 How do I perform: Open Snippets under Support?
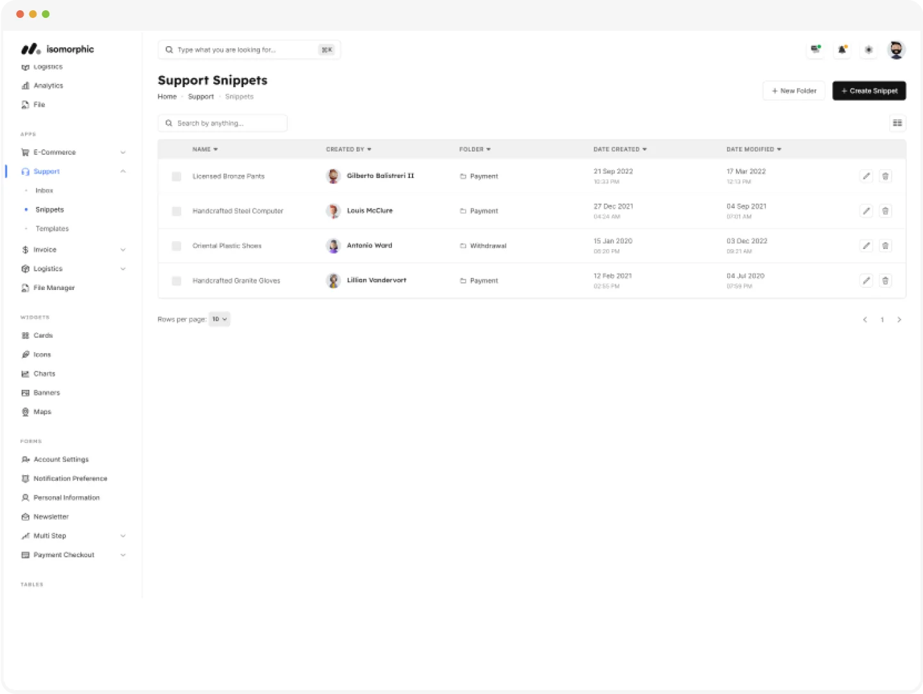pos(49,209)
